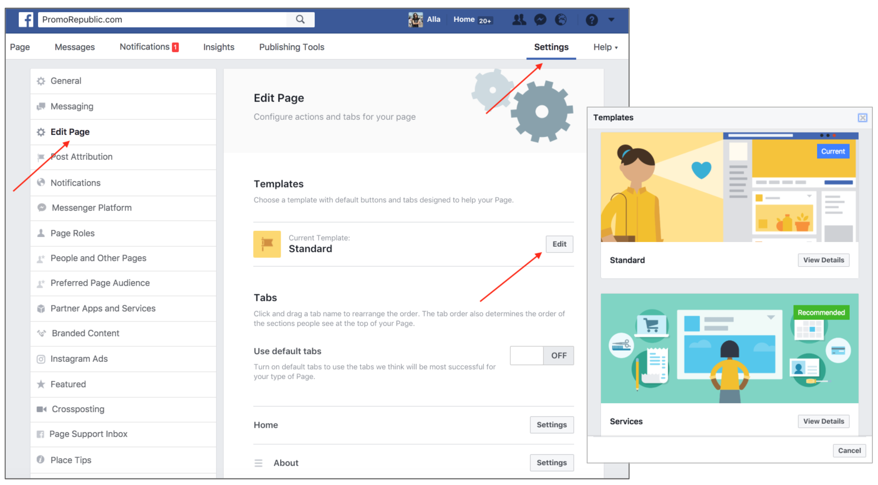878x485 pixels.
Task: Click the Messenger Platform icon
Action: click(x=42, y=207)
